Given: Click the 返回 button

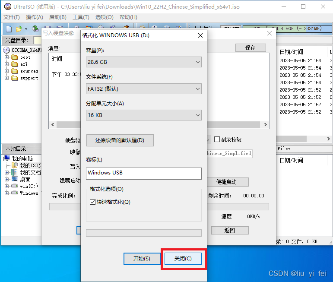Looking at the screenshot, I should 230,230.
